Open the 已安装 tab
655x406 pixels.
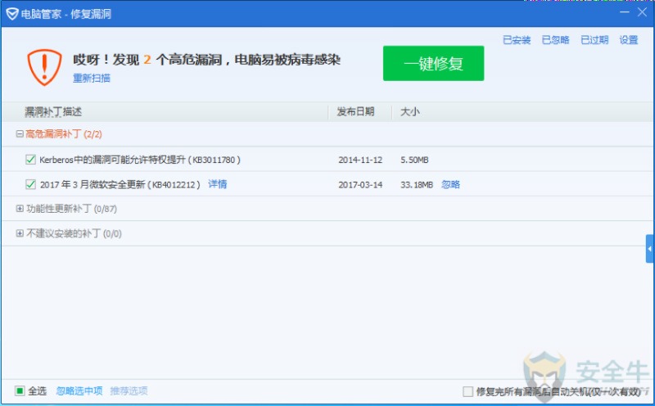(x=517, y=39)
